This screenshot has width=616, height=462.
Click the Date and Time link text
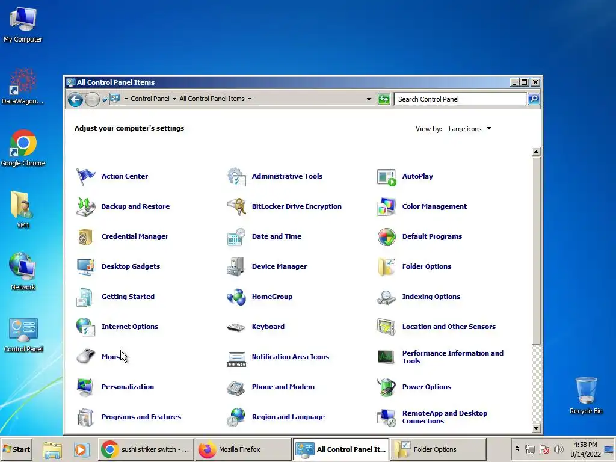(277, 236)
